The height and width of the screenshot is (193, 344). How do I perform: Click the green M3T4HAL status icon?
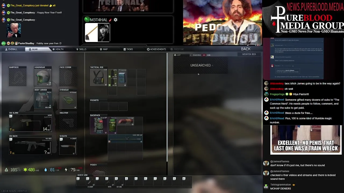click(x=87, y=20)
